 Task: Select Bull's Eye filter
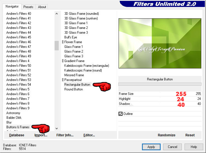tap(71, 37)
